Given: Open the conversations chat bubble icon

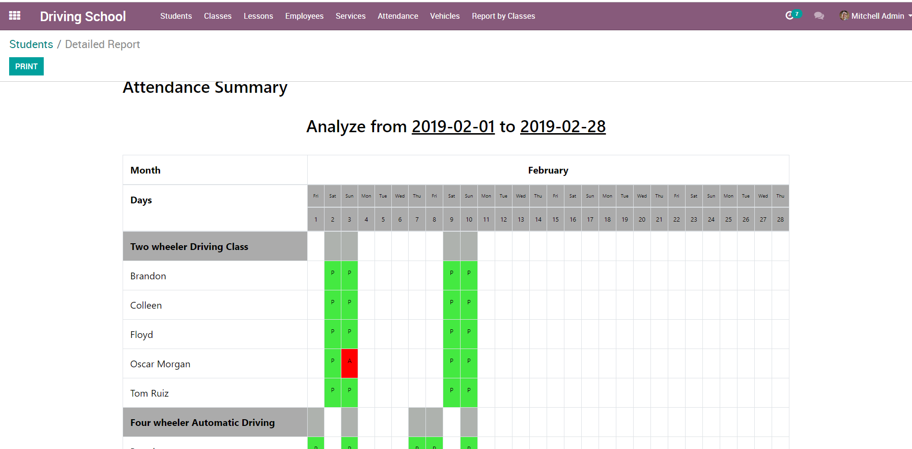Looking at the screenshot, I should point(819,16).
